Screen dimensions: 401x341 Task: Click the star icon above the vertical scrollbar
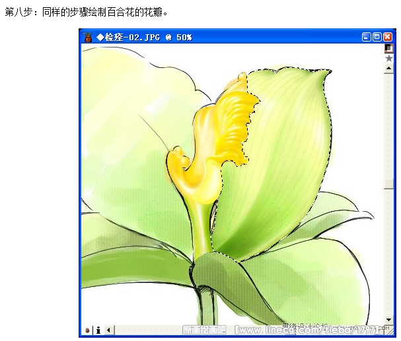pyautogui.click(x=388, y=59)
